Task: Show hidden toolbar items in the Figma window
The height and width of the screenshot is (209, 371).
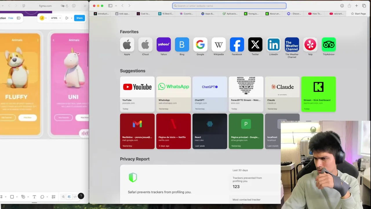Action: click(x=85, y=6)
